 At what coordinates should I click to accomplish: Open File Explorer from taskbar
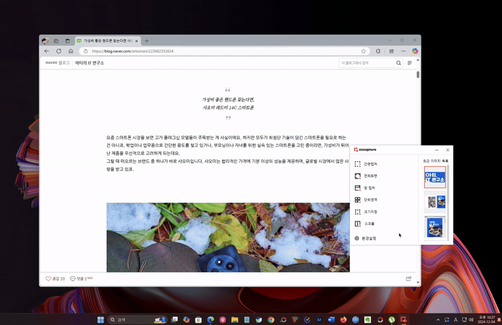click(235, 319)
